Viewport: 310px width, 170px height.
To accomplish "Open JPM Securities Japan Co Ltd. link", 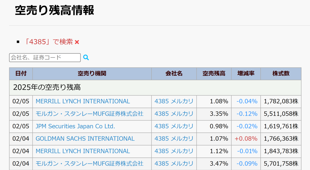I will tap(75, 126).
